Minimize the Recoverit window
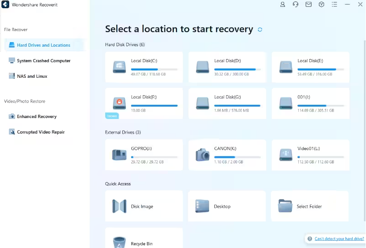 click(x=347, y=5)
